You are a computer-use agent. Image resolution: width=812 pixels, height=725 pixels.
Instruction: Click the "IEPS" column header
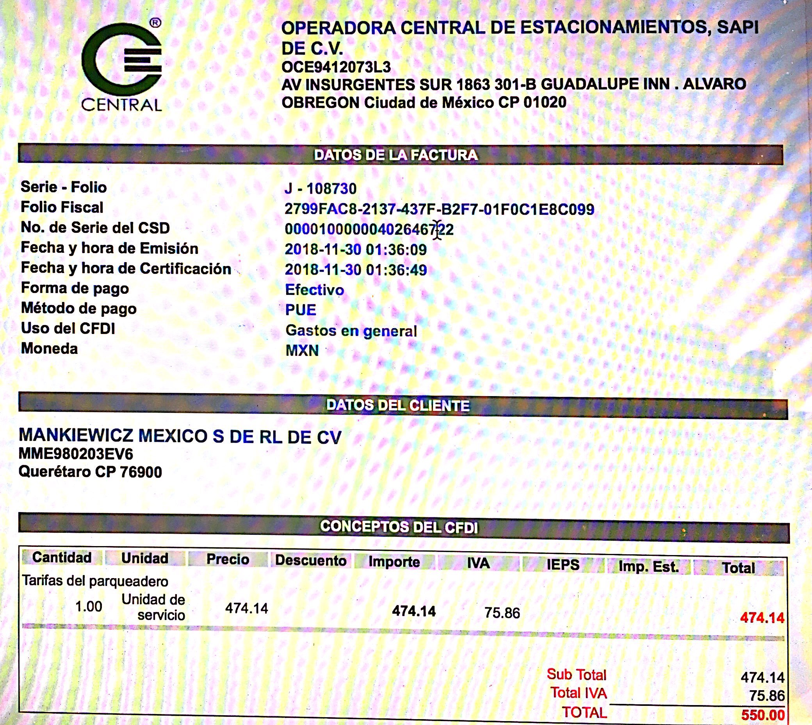click(563, 565)
